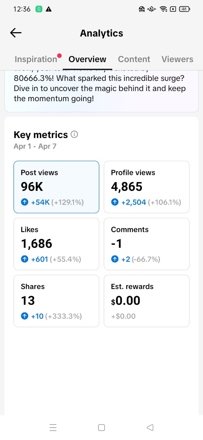
Task: Tap the up-arrow icon under Profile views
Action: [115, 202]
